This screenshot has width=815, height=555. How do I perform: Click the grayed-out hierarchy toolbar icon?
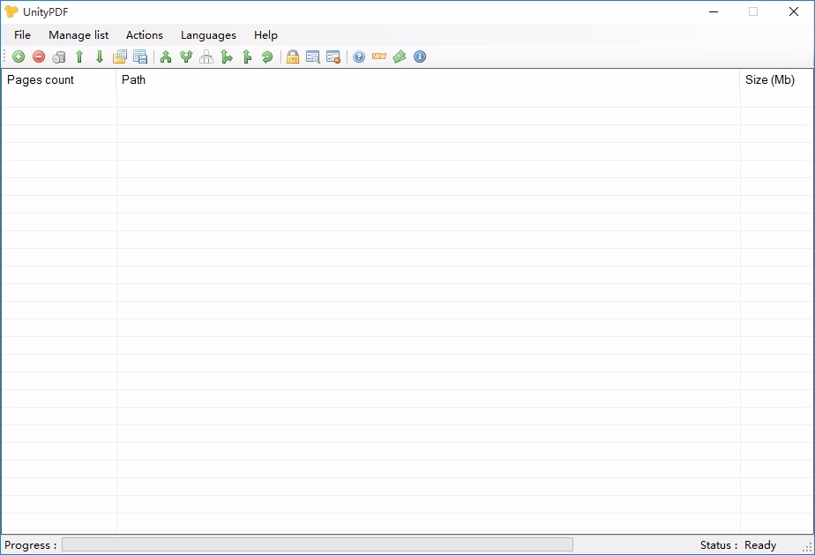click(206, 56)
